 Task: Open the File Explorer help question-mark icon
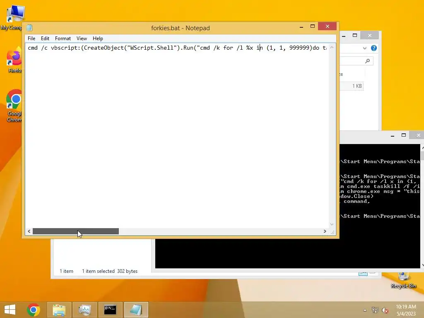click(x=374, y=48)
